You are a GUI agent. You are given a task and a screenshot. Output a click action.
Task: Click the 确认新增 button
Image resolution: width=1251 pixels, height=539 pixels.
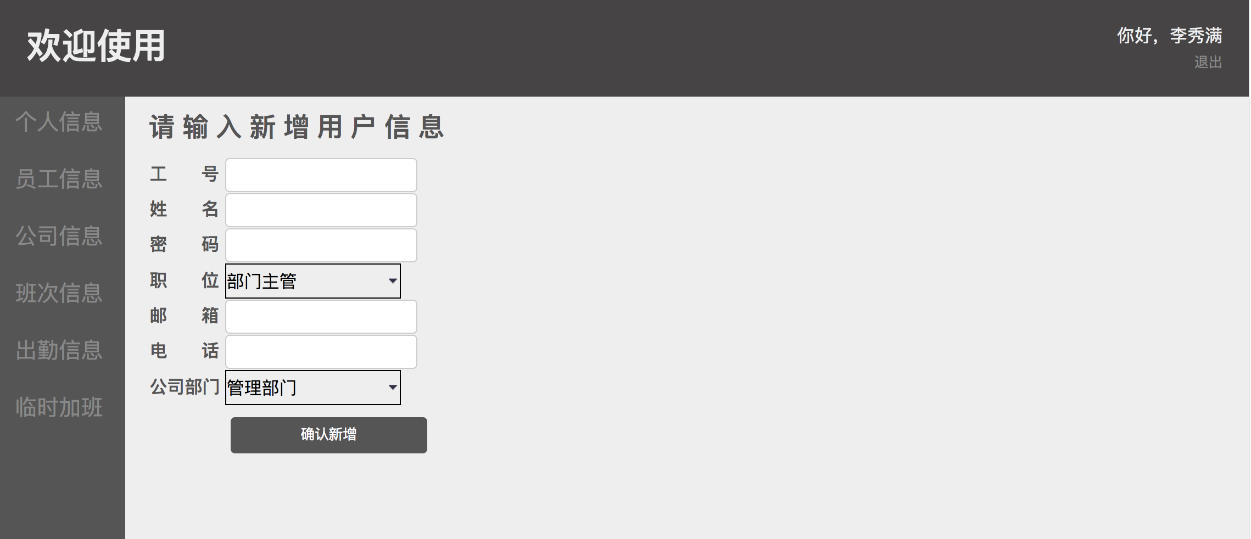[x=329, y=435]
